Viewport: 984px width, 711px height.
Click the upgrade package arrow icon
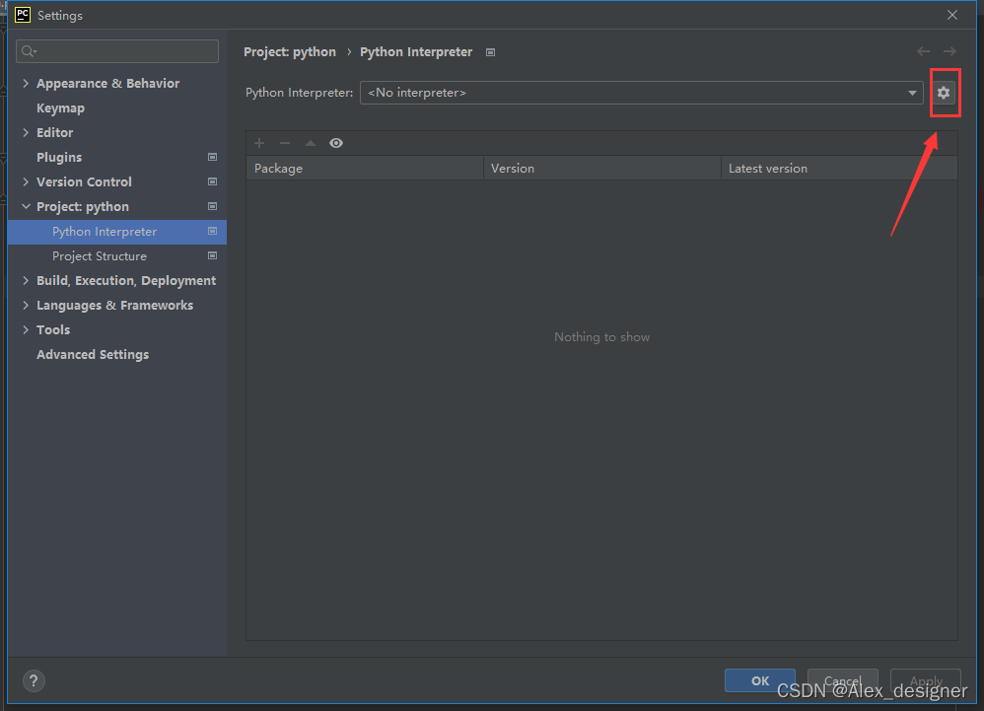[310, 143]
